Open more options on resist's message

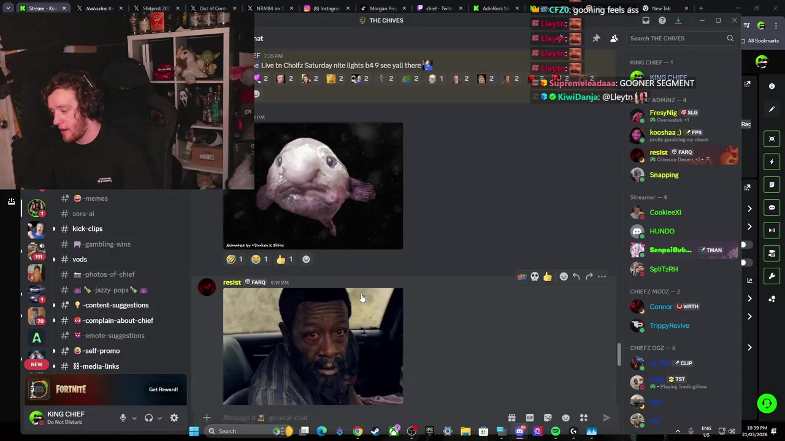point(602,277)
